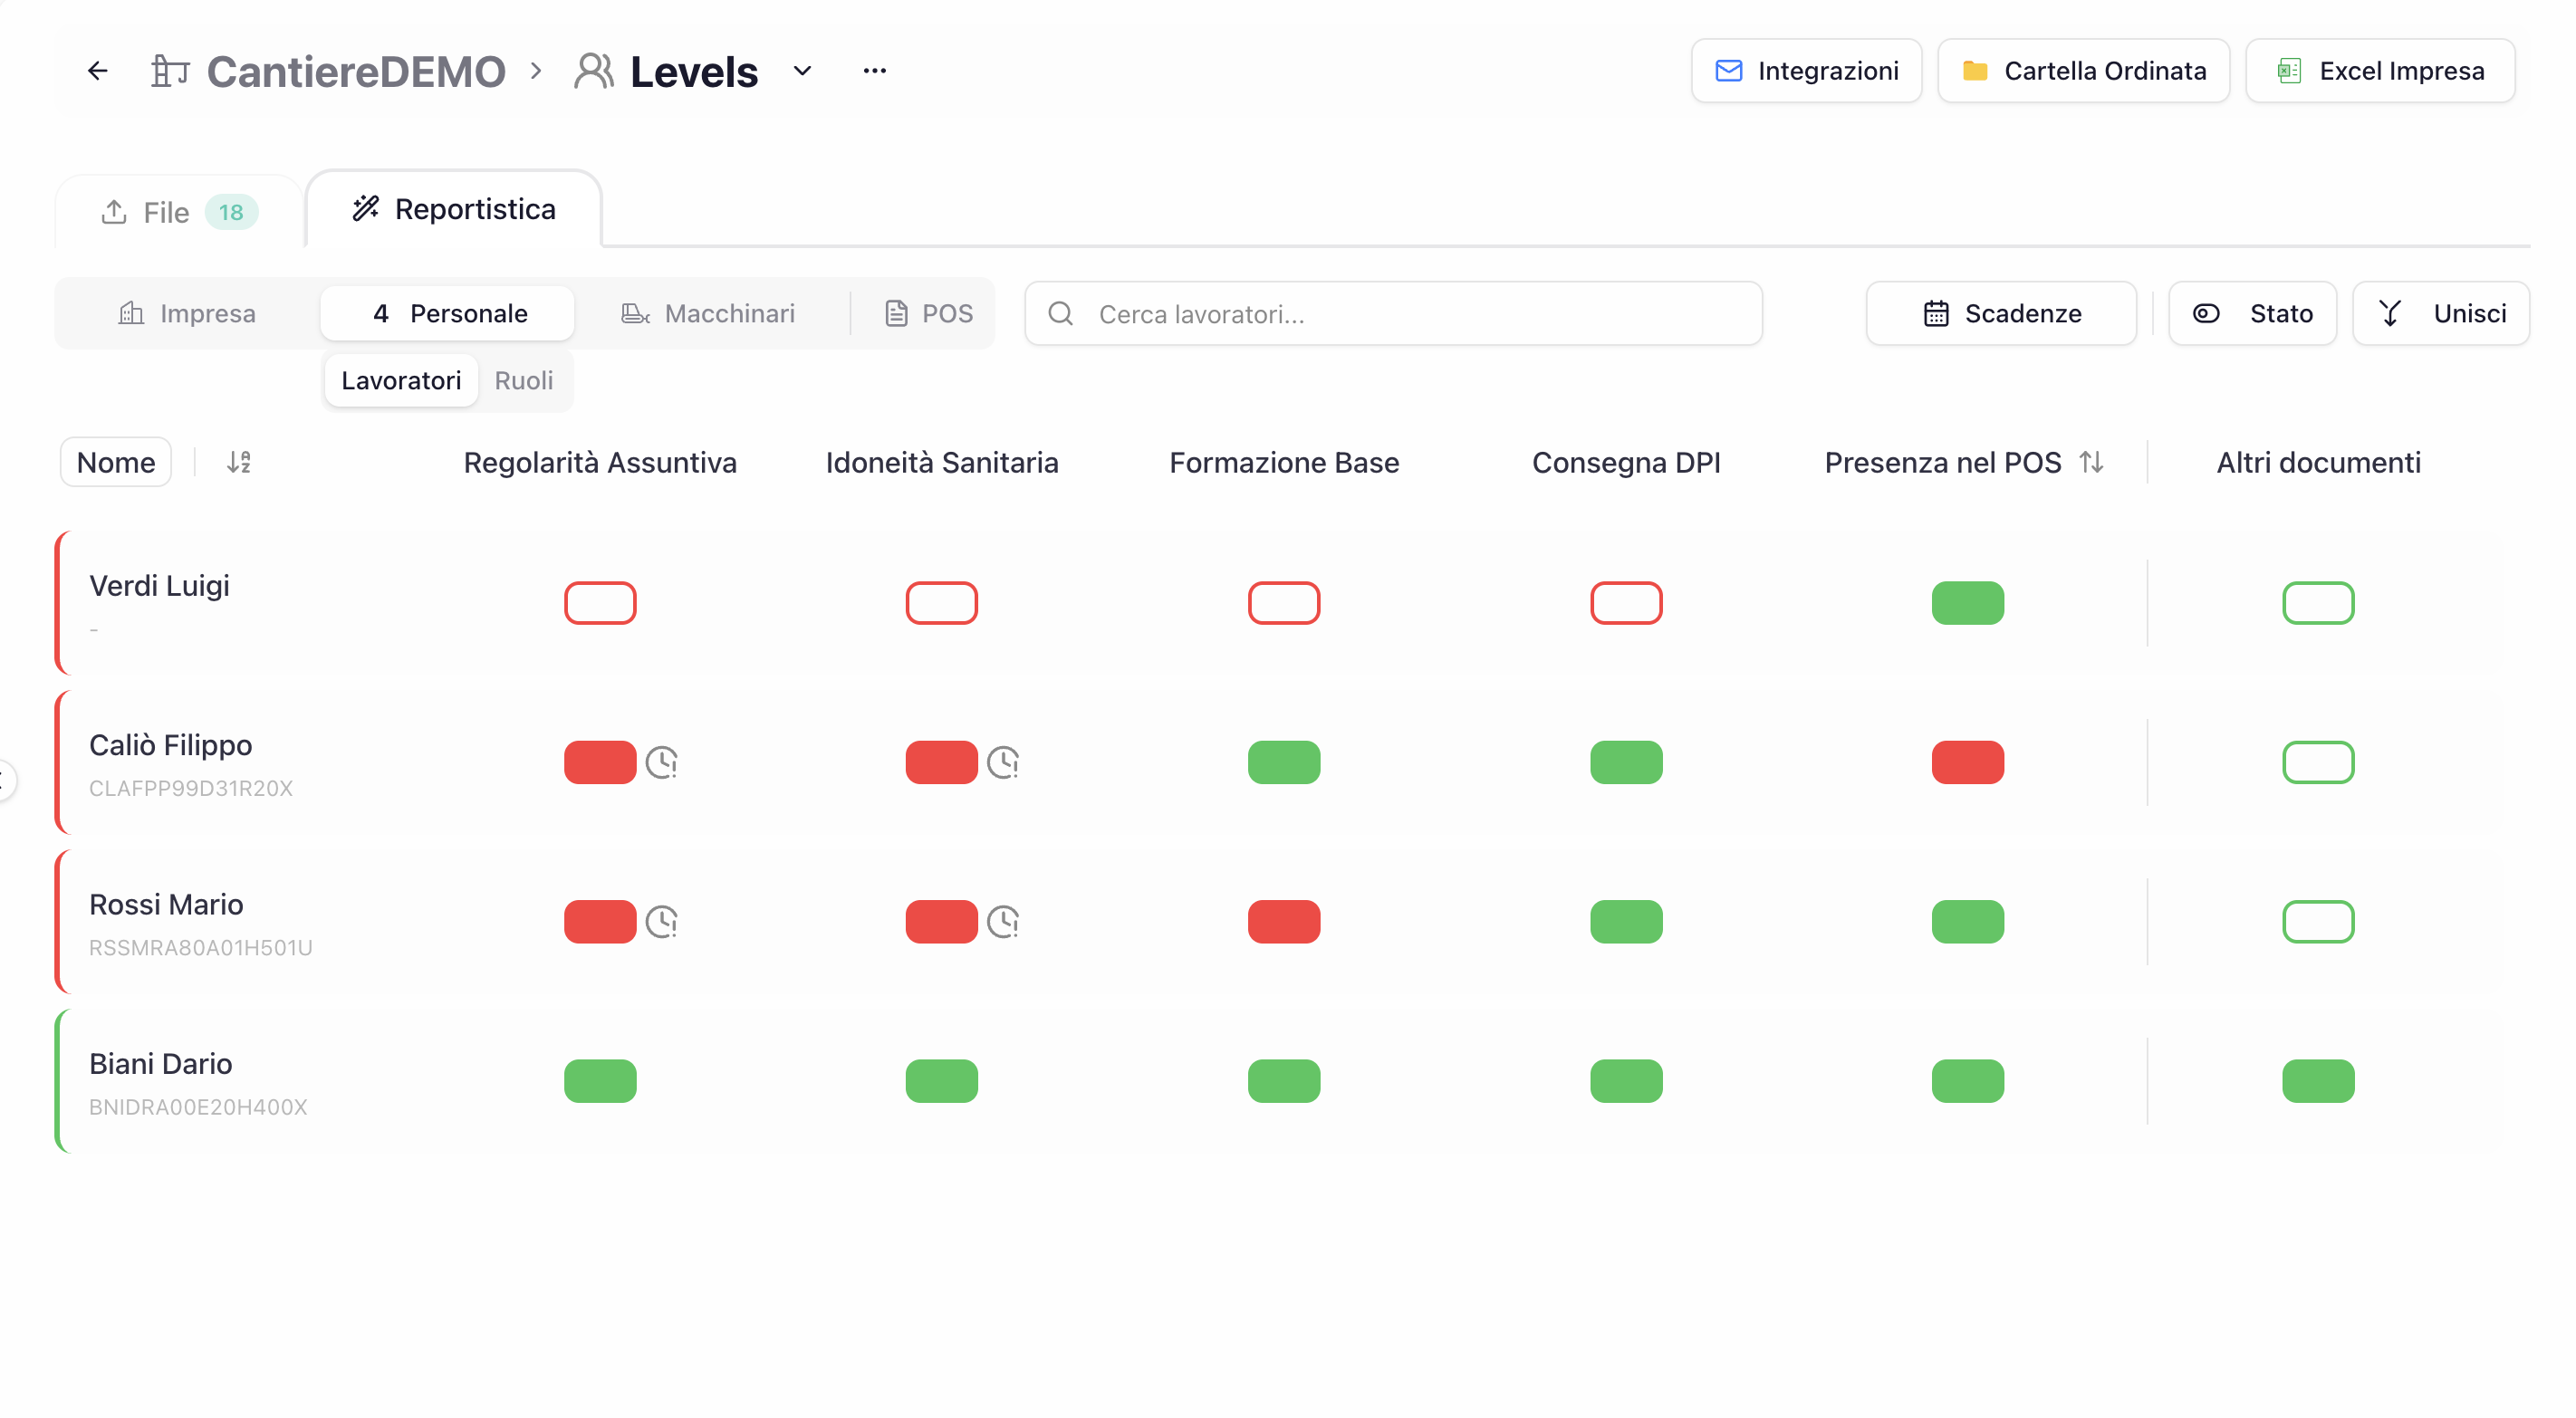This screenshot has height=1418, width=2576.
Task: Click Rossi Mario Consegna DPI green pill
Action: pos(1626,922)
